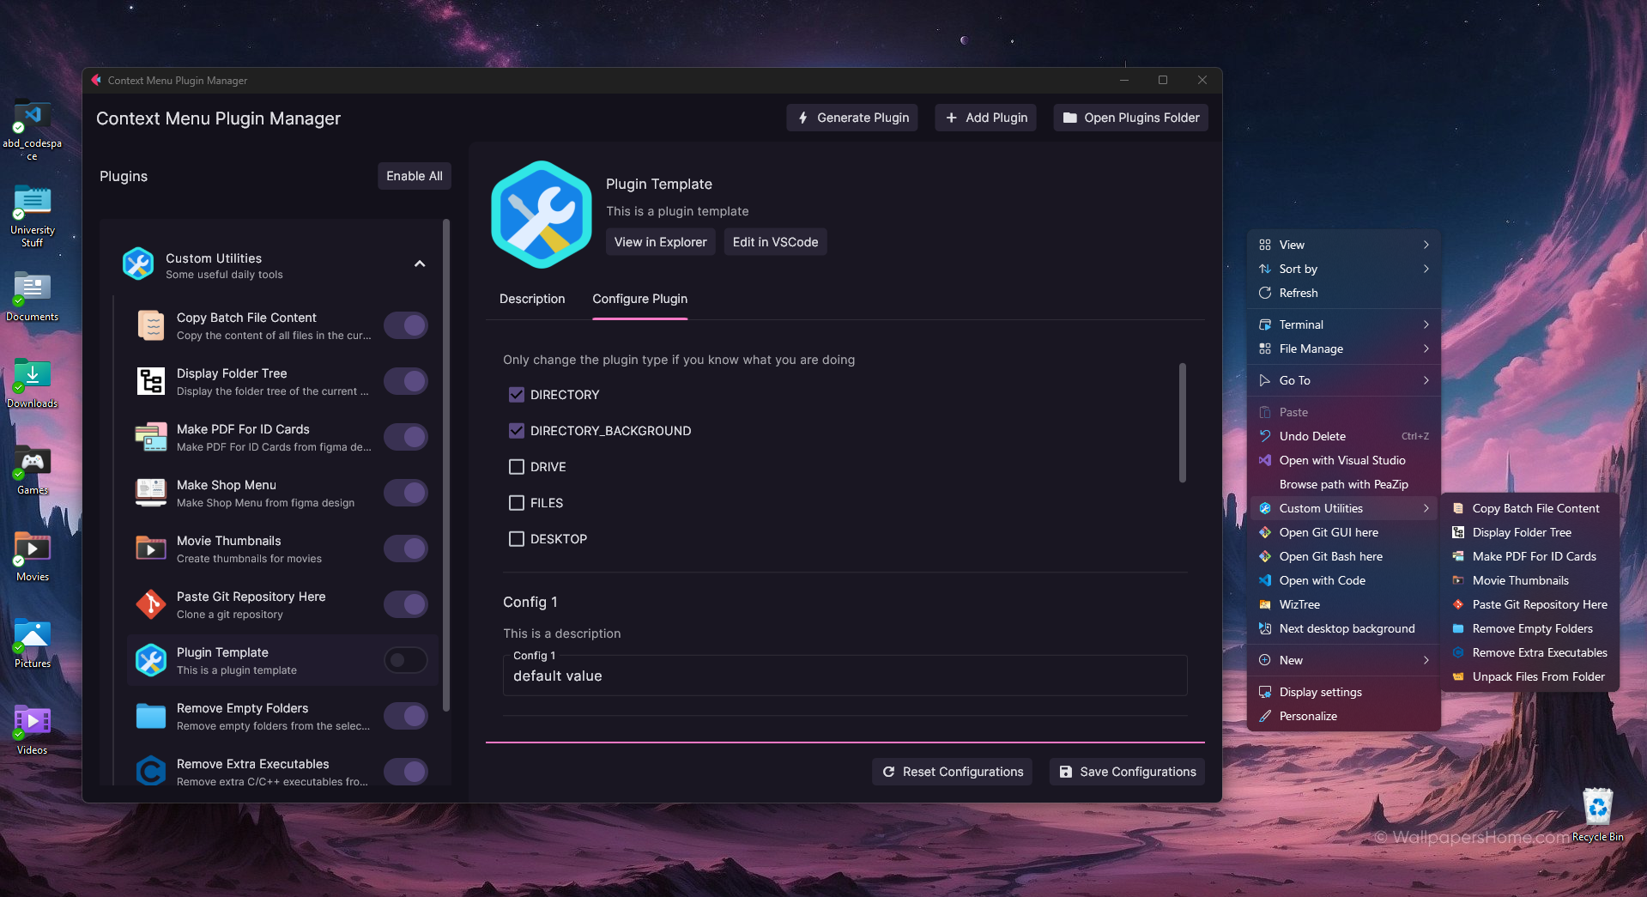
Task: Click the Config 1 default value field
Action: (x=845, y=676)
